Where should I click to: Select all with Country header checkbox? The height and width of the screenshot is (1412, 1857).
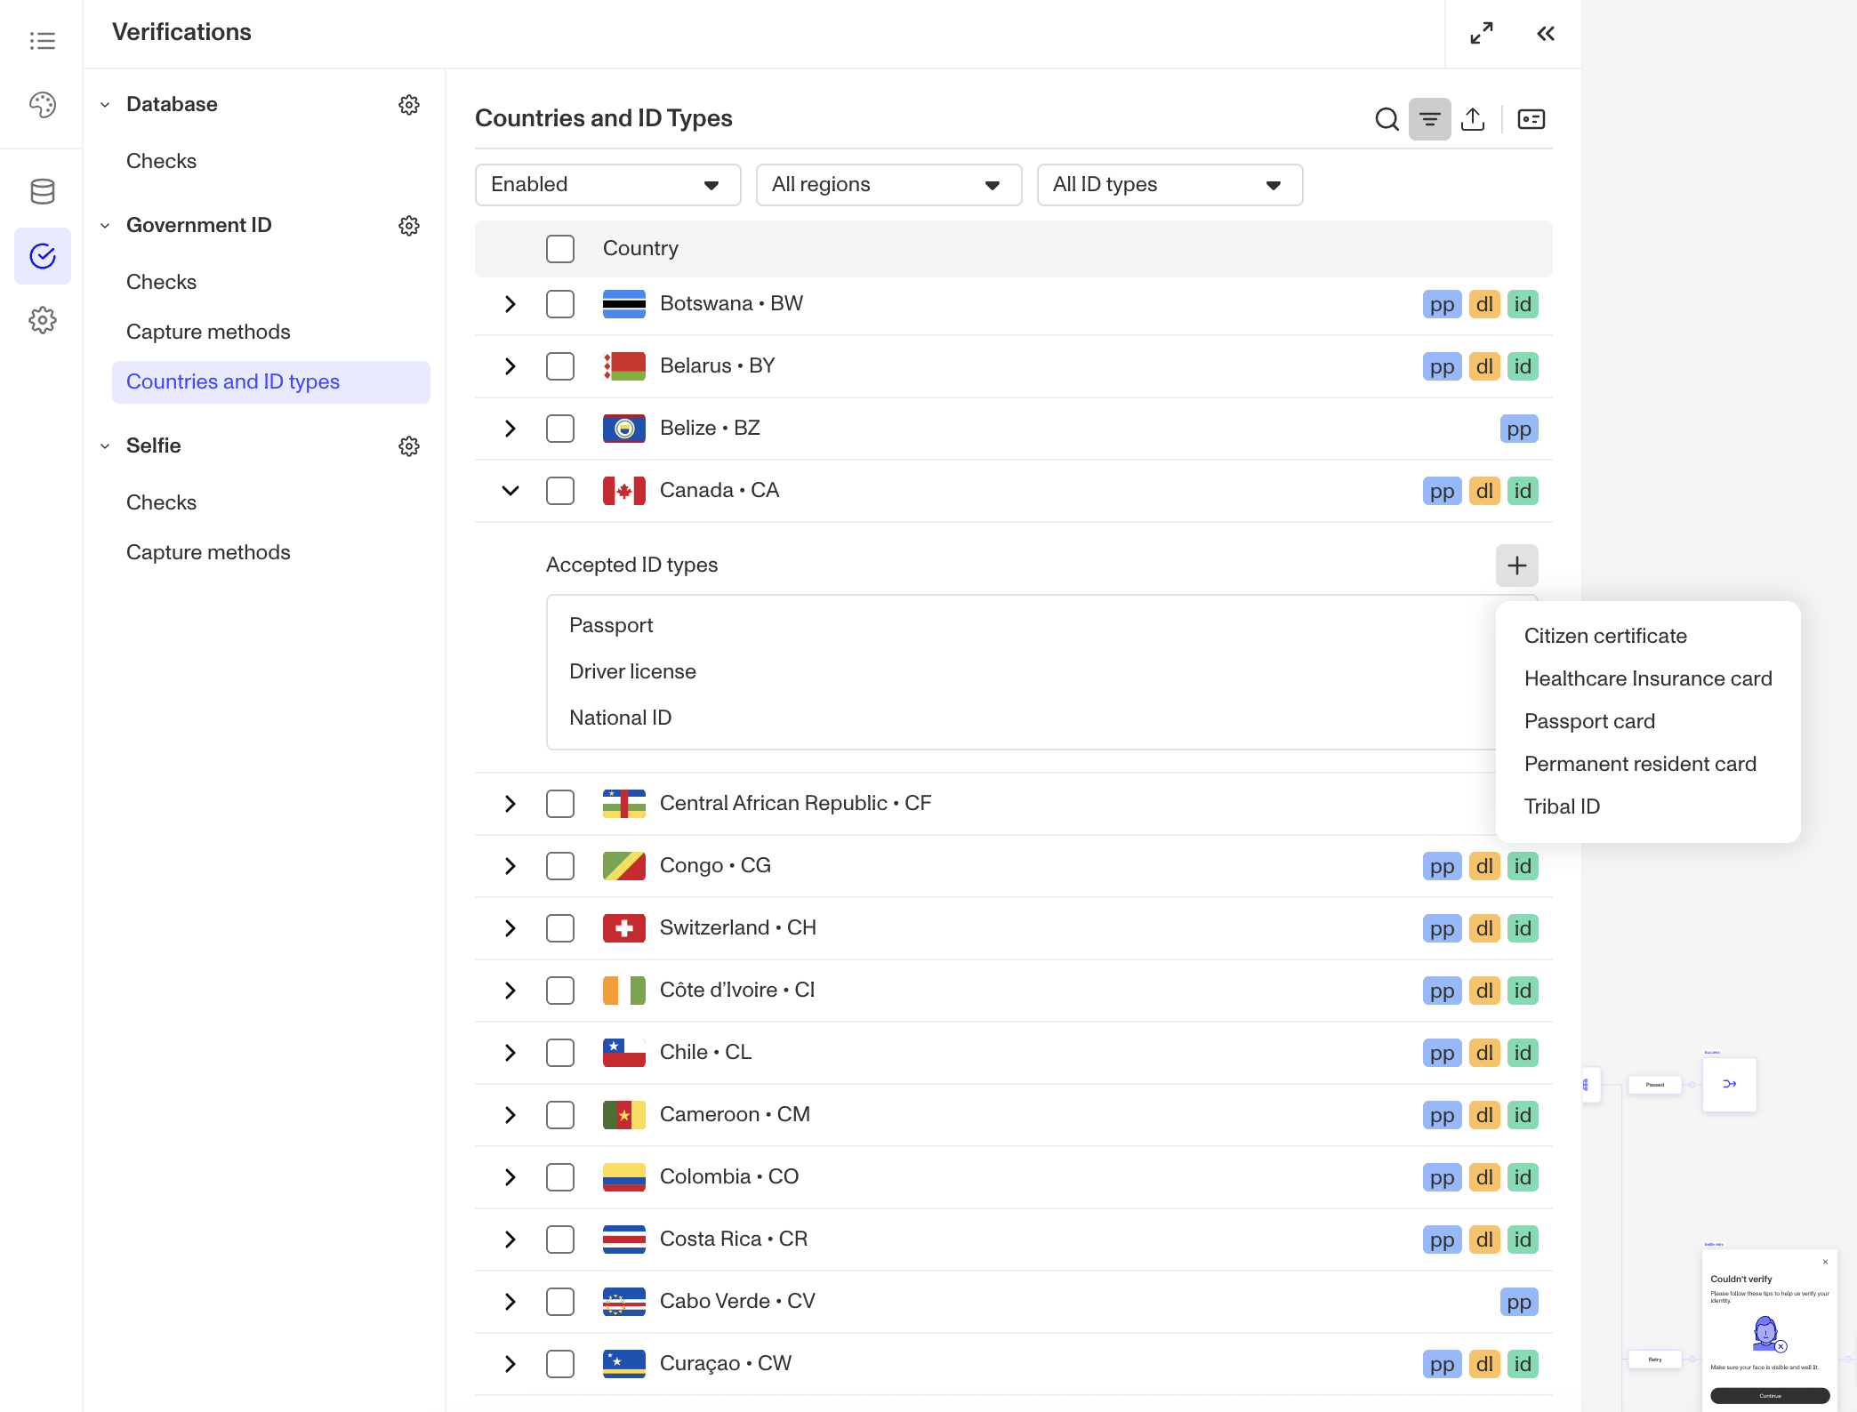click(x=560, y=249)
